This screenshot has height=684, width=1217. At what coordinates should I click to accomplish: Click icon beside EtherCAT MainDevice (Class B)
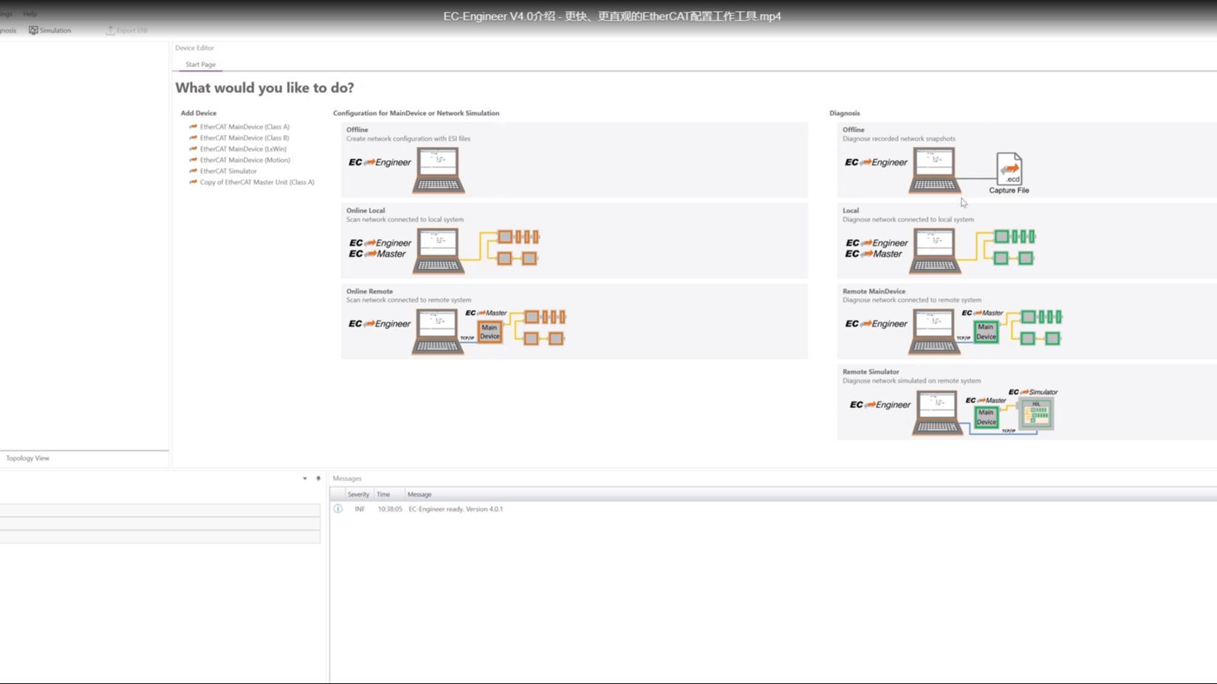click(x=193, y=138)
